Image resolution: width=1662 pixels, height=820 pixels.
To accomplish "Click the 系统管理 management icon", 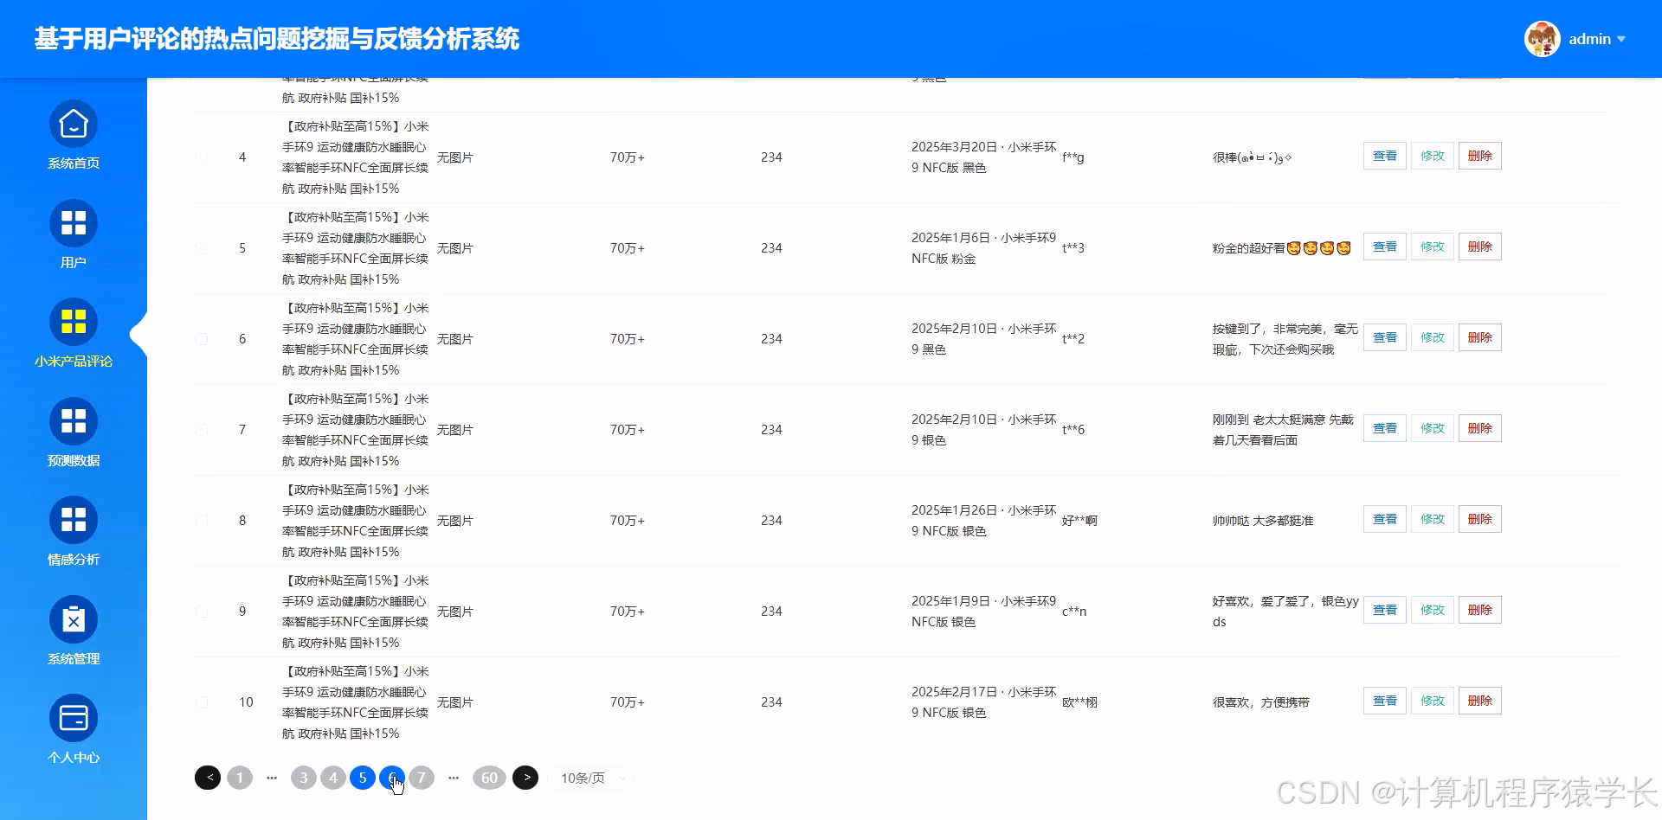I will pyautogui.click(x=73, y=619).
